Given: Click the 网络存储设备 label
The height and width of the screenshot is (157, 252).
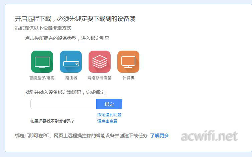Looking at the screenshot, I should pyautogui.click(x=99, y=78).
